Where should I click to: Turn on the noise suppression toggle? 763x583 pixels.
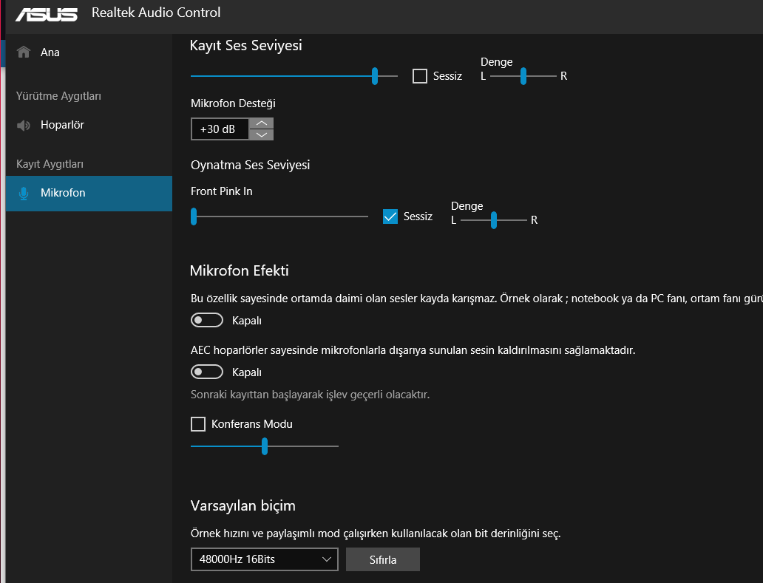pos(207,320)
